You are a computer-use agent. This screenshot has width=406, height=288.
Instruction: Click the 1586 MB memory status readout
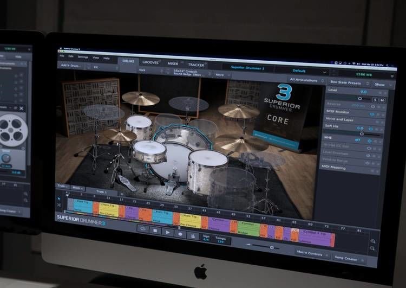[x=364, y=74]
